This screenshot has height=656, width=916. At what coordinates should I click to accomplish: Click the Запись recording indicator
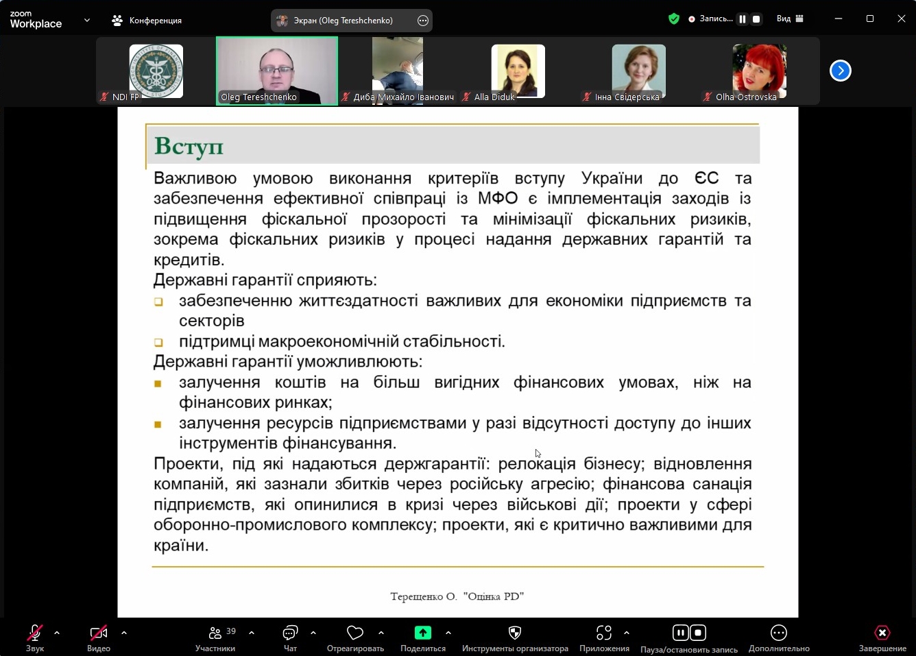pos(711,19)
